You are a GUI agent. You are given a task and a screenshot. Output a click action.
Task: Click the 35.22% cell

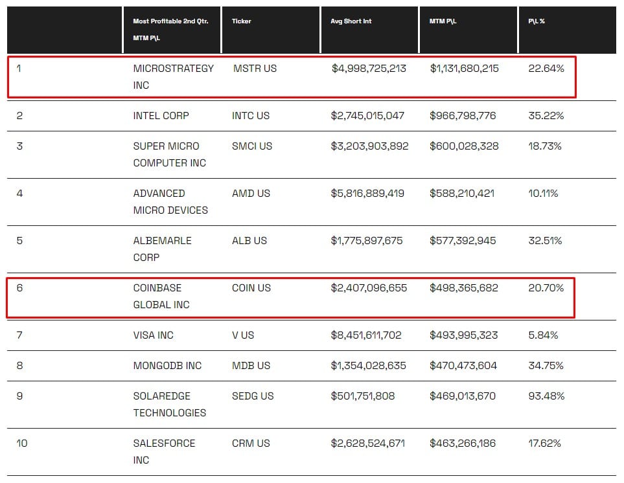point(546,116)
